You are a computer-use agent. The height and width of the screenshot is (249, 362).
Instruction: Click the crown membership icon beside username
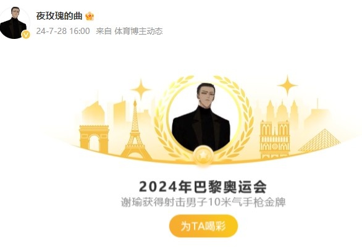click(90, 16)
